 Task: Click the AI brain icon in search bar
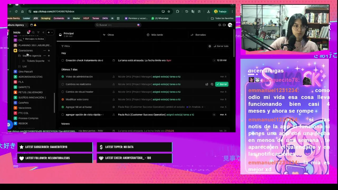[138, 25]
